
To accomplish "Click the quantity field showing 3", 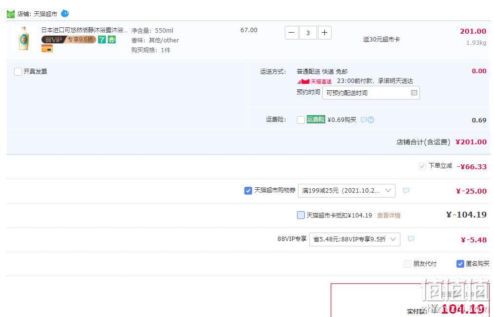I will [x=308, y=33].
